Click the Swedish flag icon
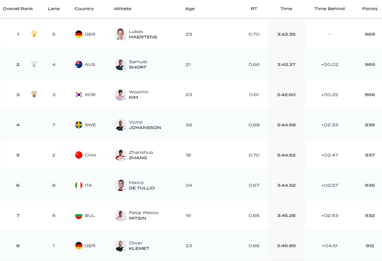The width and height of the screenshot is (382, 261). [x=79, y=125]
